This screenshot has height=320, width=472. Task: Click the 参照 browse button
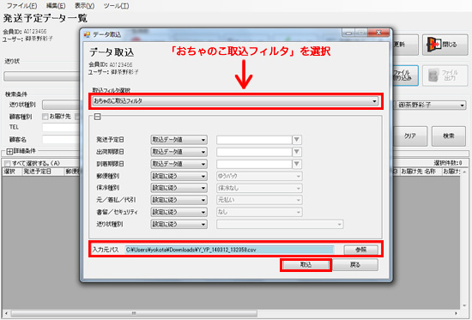pyautogui.click(x=361, y=250)
